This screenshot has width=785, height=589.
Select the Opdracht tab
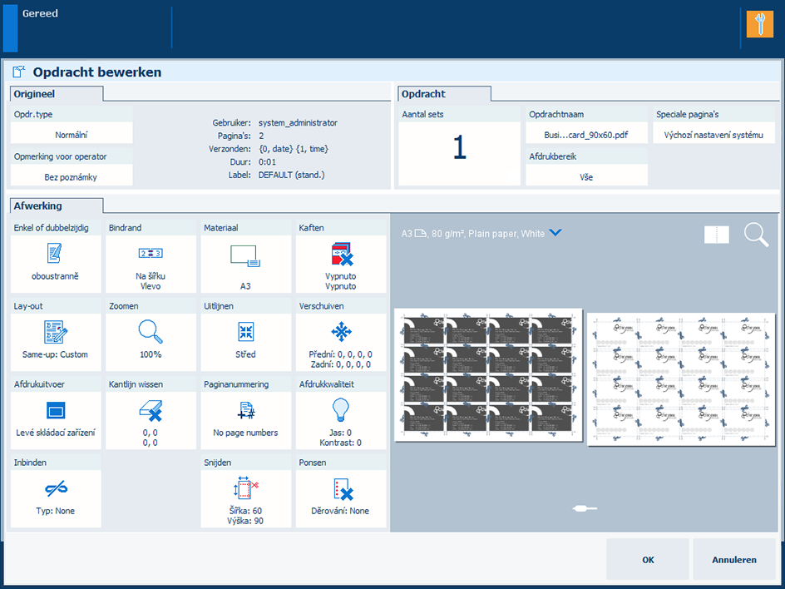[x=444, y=94]
